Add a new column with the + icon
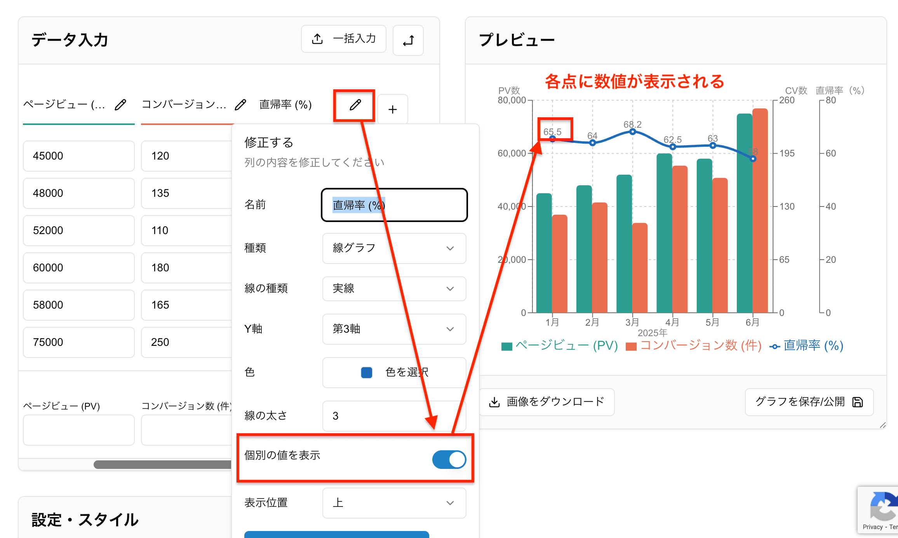This screenshot has width=898, height=538. (x=393, y=109)
